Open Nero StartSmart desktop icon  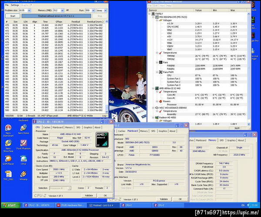pos(8,128)
